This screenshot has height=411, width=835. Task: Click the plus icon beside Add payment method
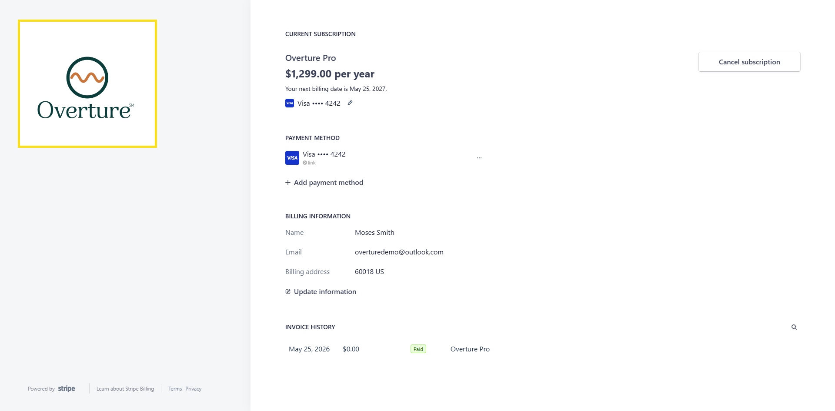point(288,183)
